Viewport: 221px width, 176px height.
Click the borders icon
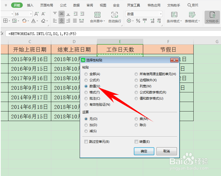click(5, 21)
